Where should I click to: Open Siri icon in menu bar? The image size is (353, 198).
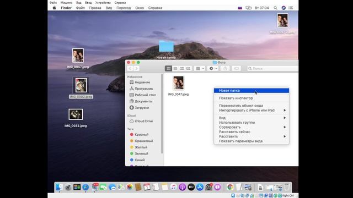284,8
